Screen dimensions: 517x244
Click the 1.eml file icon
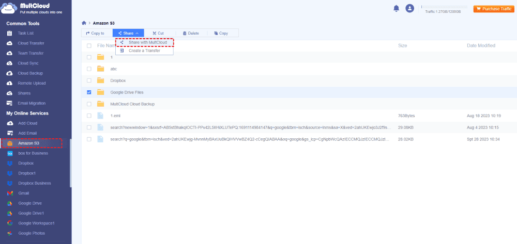pyautogui.click(x=101, y=116)
